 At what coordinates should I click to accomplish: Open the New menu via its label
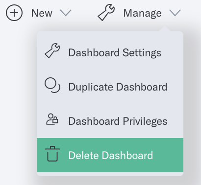[42, 13]
